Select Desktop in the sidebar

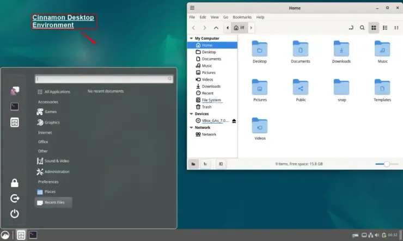(212, 52)
